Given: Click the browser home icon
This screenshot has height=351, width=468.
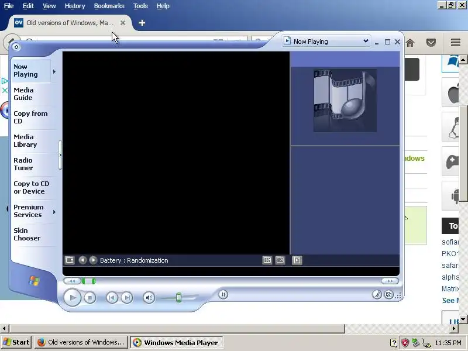Looking at the screenshot, I should 411,43.
